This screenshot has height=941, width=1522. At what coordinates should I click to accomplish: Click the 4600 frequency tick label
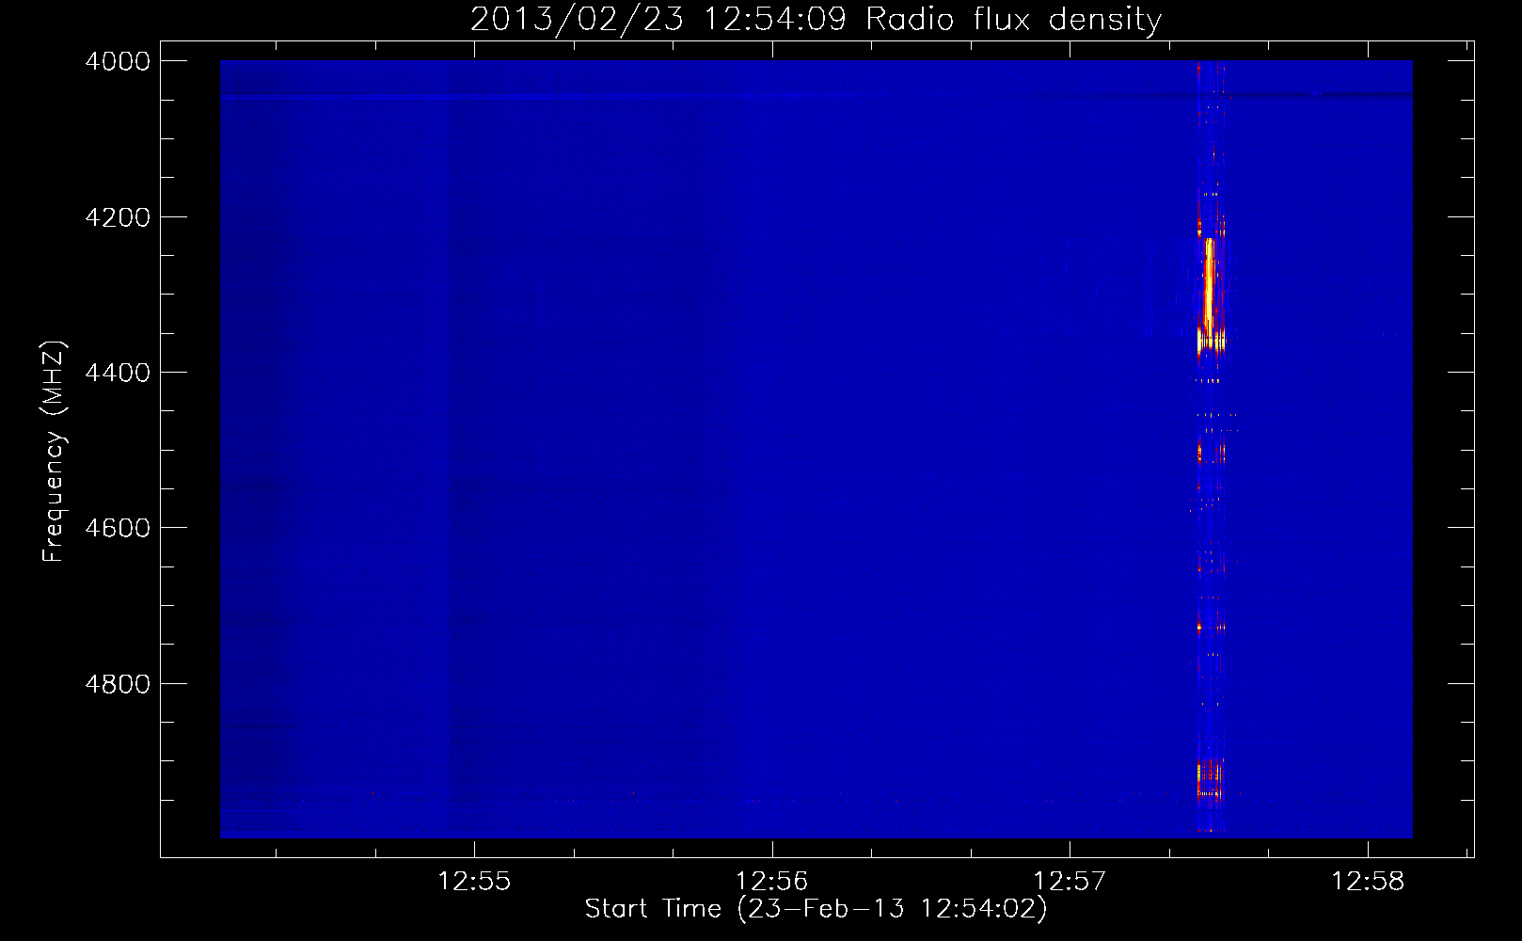pos(118,528)
